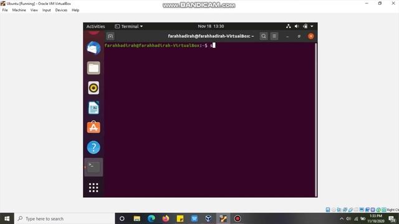Image resolution: width=399 pixels, height=224 pixels.
Task: Click the Windows tray network icon
Action: point(356,218)
